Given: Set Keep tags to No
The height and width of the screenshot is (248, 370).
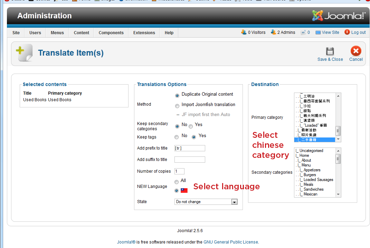Looking at the screenshot, I should click(177, 137).
